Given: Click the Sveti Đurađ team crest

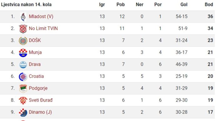Looking at the screenshot, I should pyautogui.click(x=23, y=101).
